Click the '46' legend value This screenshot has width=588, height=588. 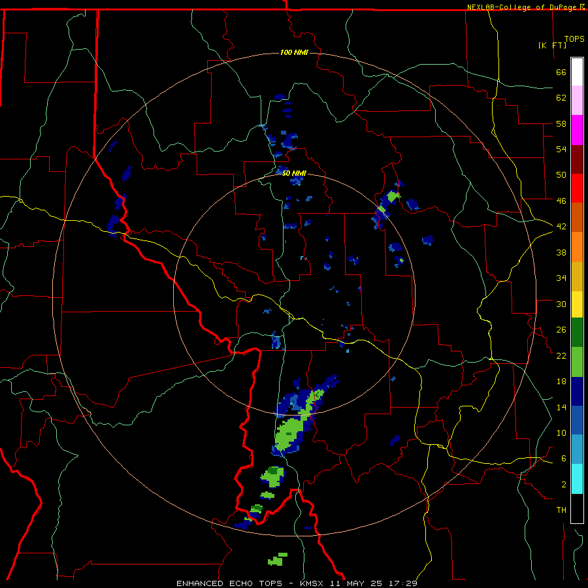(x=561, y=201)
